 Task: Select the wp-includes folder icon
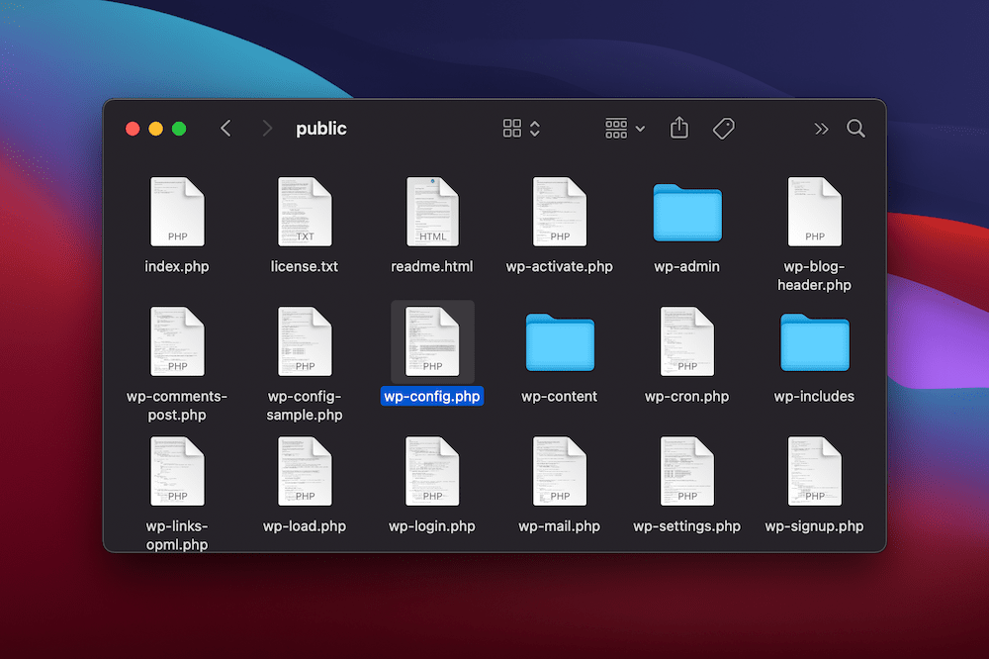(815, 342)
